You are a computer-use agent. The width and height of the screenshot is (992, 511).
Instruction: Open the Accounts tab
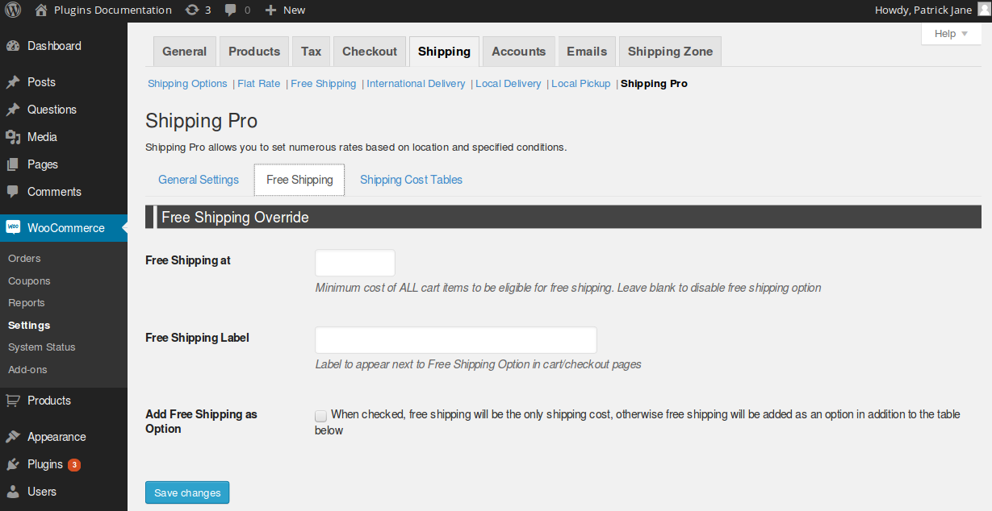(519, 51)
